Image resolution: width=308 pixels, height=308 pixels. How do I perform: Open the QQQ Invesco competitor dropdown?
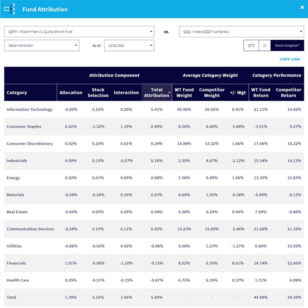pos(241,32)
